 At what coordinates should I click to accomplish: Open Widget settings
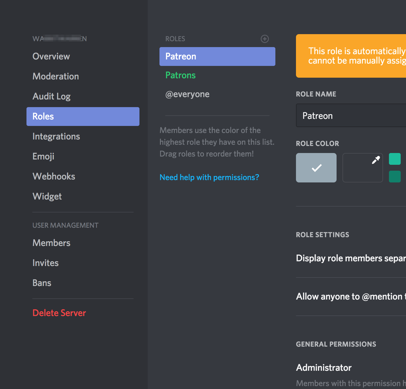coord(47,197)
